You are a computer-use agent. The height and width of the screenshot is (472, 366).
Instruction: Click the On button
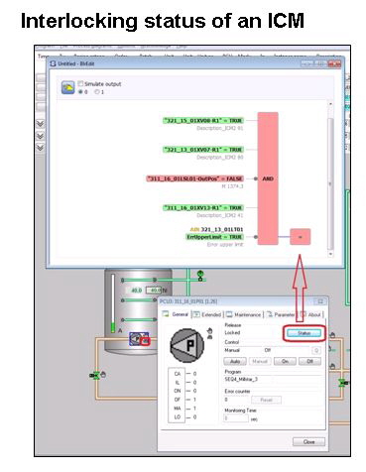[x=285, y=361]
